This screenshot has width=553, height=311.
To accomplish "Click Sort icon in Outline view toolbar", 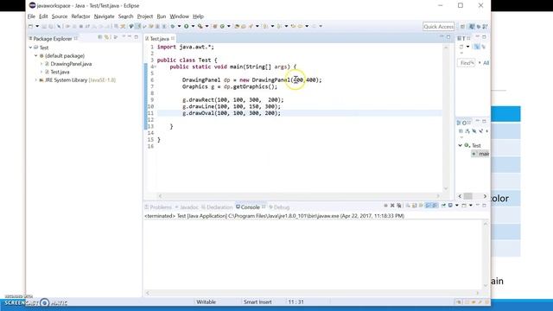I will [467, 131].
